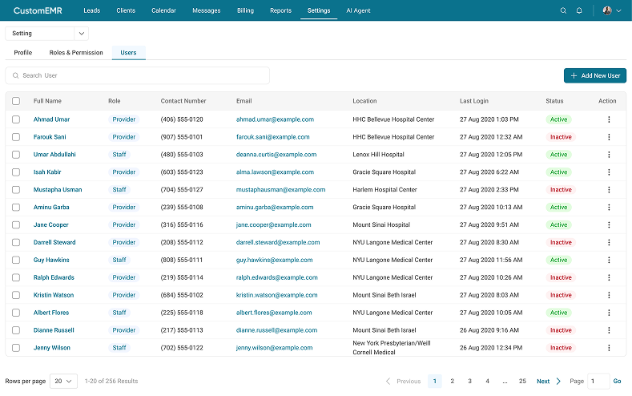The image size is (632, 396).
Task: Jump to page 3 in pagination
Action: [469, 382]
